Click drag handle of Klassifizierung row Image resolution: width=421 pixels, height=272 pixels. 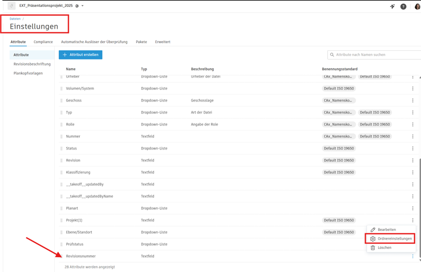[x=62, y=172]
